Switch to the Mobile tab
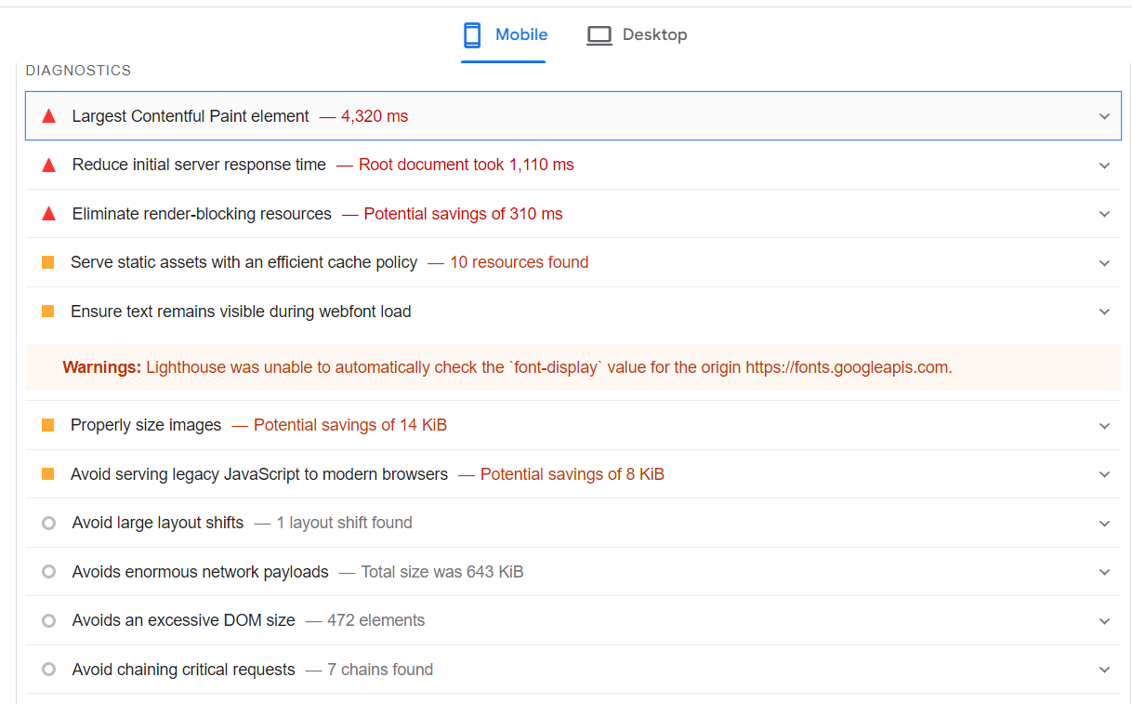 [520, 35]
